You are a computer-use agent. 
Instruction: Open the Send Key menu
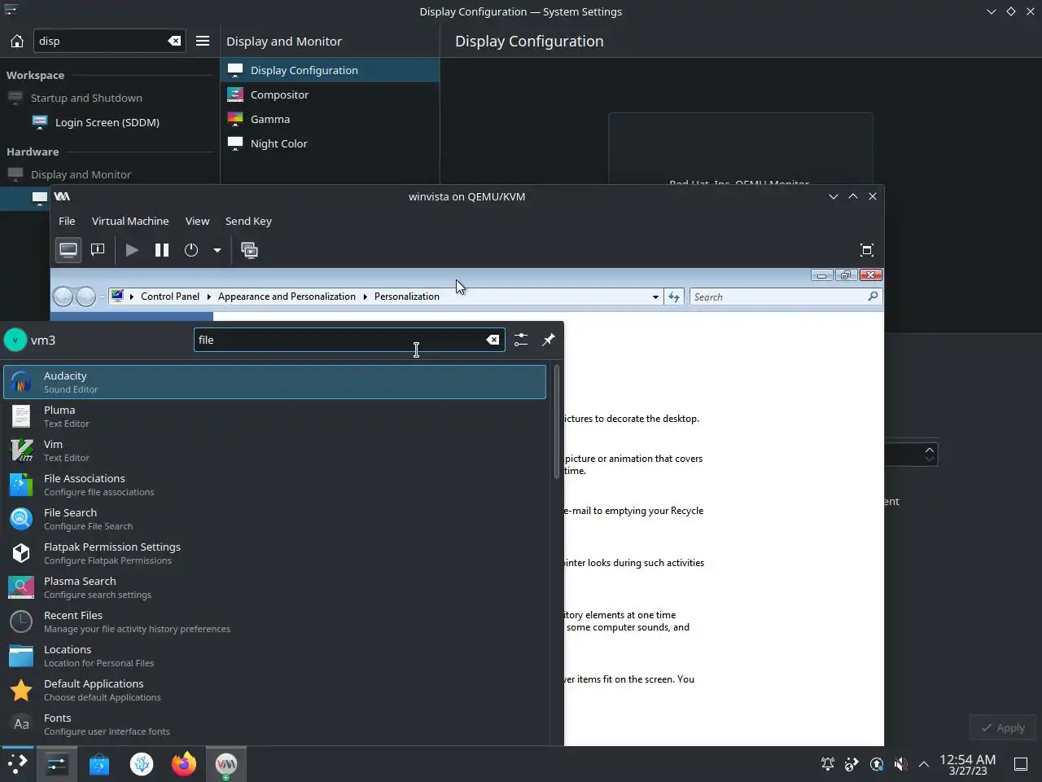(x=248, y=221)
